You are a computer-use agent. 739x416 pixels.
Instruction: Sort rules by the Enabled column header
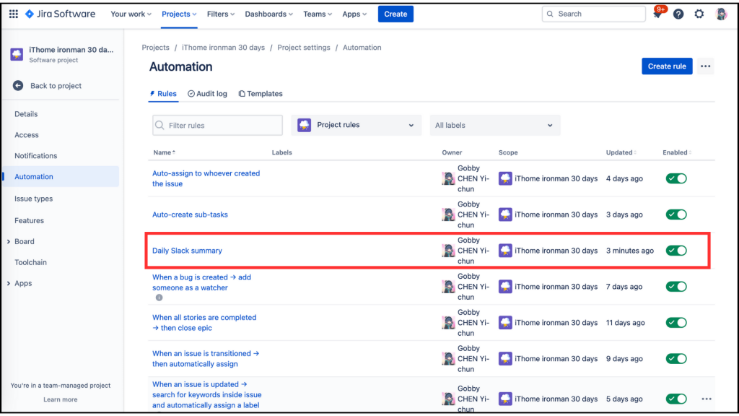click(677, 152)
